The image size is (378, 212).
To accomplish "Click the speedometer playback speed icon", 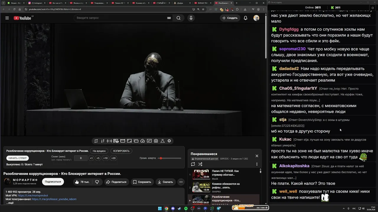I will point(143,141).
